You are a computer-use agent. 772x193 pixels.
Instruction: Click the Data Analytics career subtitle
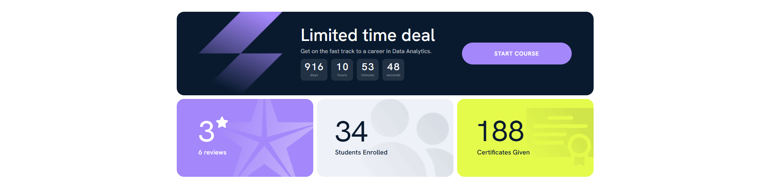click(366, 51)
